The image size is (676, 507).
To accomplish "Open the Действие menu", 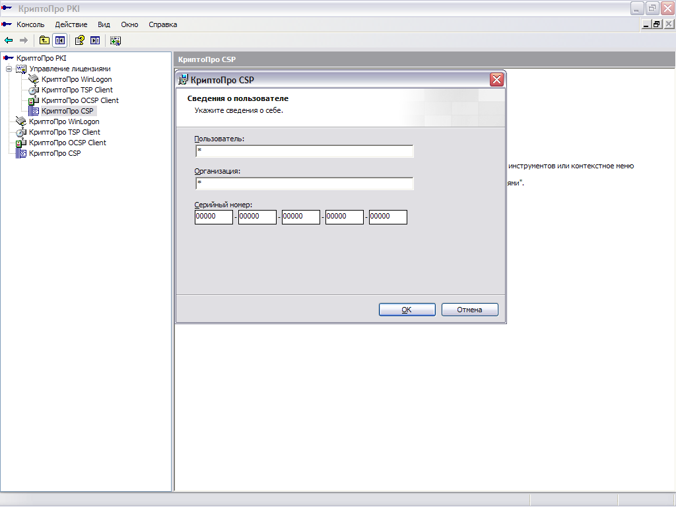I will click(71, 24).
